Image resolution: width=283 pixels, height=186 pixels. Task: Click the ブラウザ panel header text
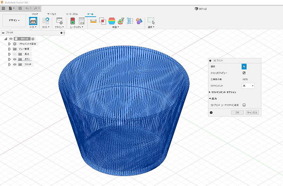9,33
